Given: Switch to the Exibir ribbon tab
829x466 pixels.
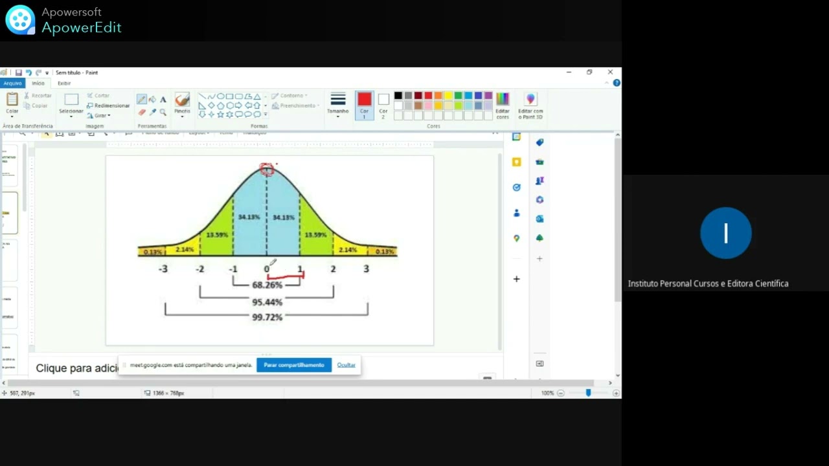Looking at the screenshot, I should tap(64, 83).
